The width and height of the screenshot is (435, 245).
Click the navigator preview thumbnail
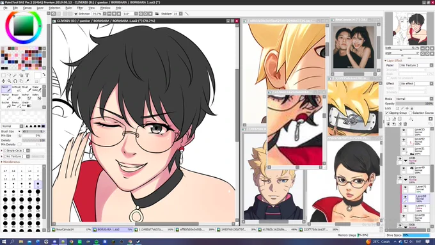pos(409,29)
